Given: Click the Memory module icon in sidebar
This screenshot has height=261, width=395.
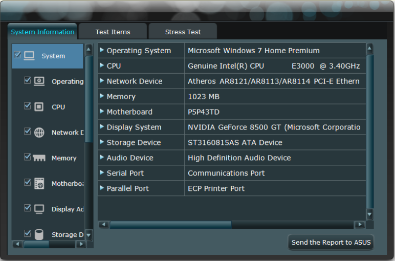Looking at the screenshot, I should 39,158.
